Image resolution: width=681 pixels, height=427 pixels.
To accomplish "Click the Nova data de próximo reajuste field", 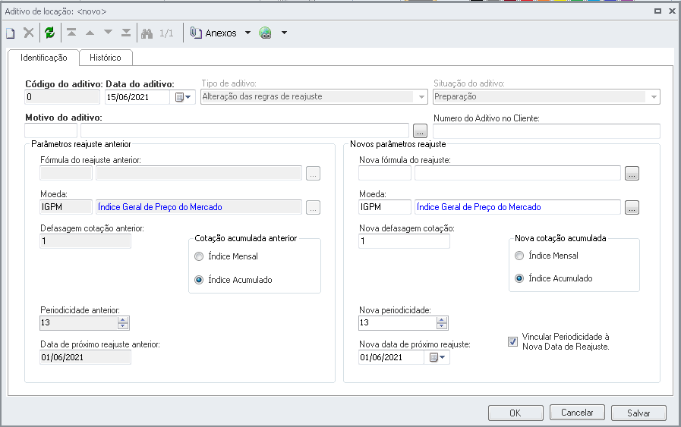I will (391, 357).
